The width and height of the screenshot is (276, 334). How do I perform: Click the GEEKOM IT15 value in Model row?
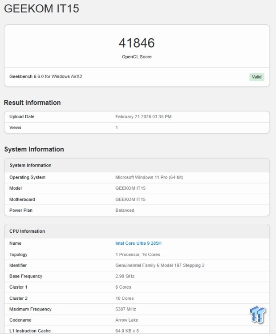tap(130, 188)
